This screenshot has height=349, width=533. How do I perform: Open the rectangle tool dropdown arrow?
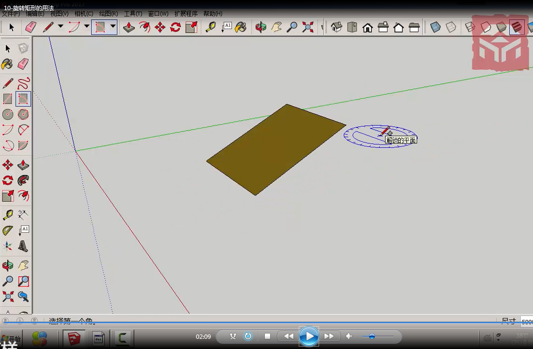pos(113,27)
